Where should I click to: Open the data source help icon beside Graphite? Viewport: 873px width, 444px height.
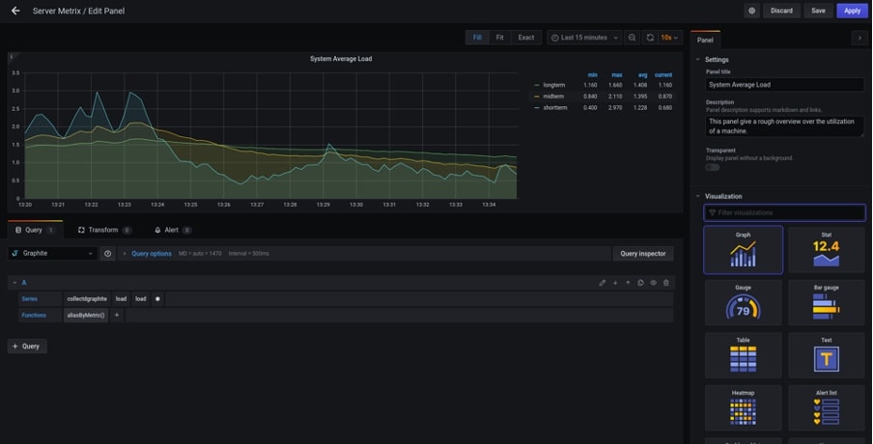pyautogui.click(x=107, y=254)
